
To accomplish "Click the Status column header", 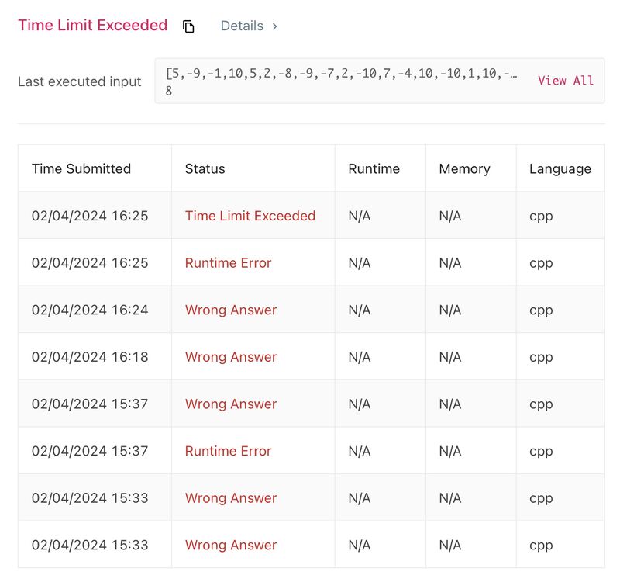I will coord(205,168).
